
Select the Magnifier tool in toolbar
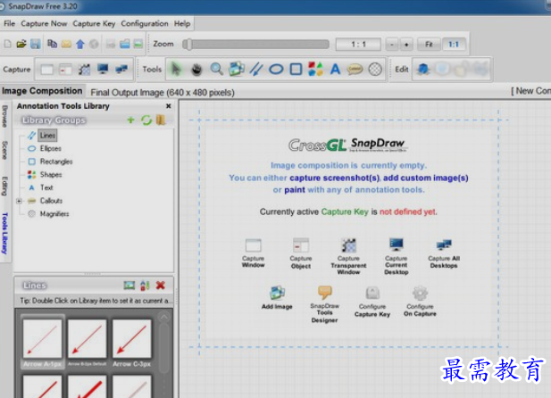375,70
